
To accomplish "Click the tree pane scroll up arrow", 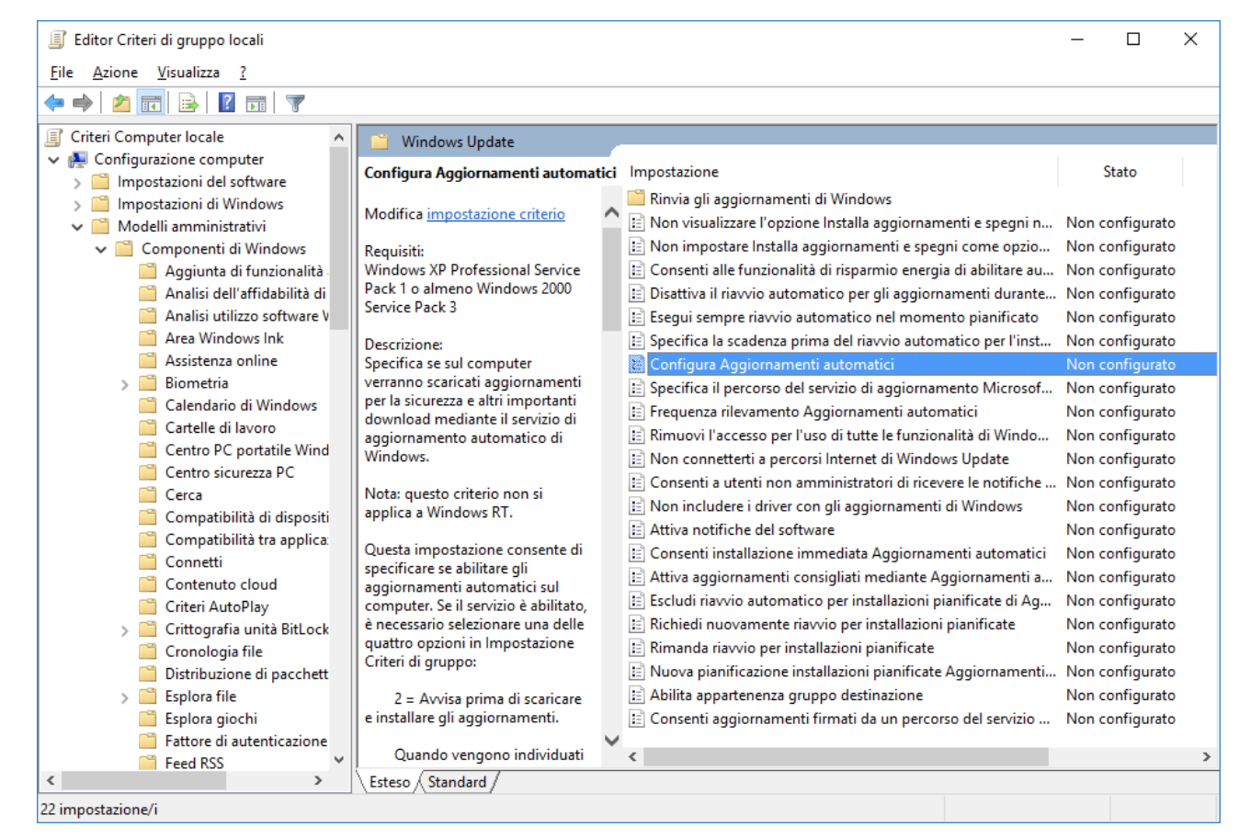I will [339, 137].
